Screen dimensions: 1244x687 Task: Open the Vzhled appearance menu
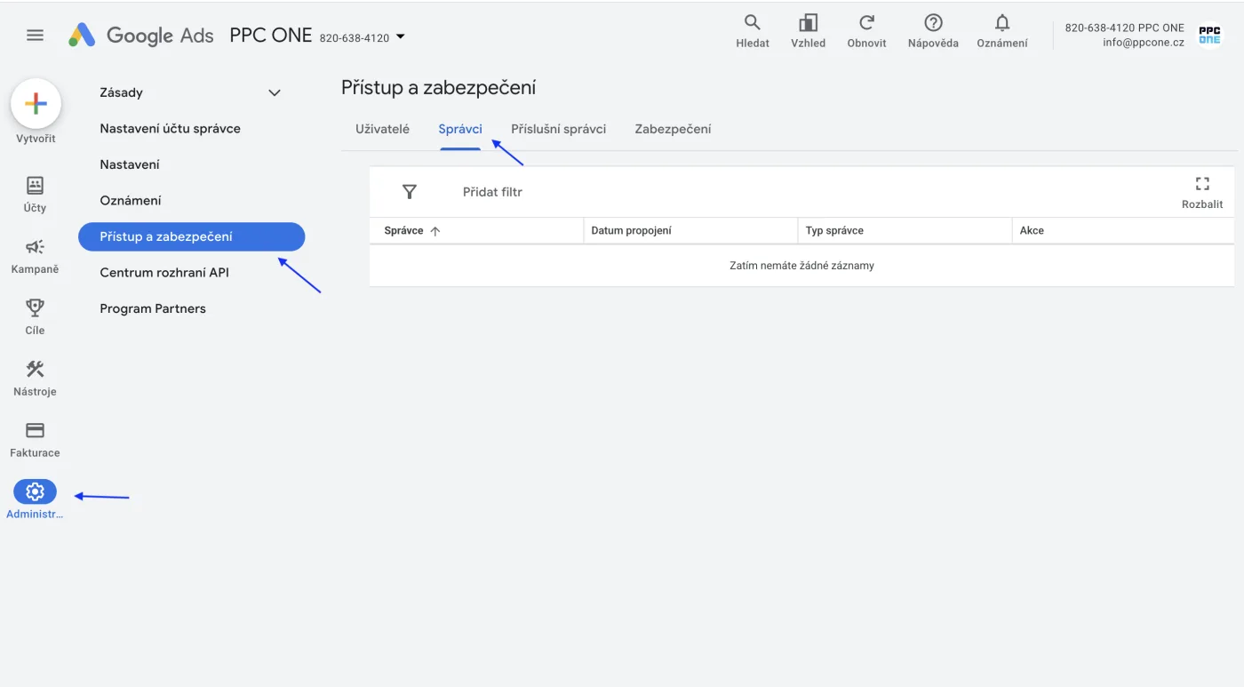808,31
